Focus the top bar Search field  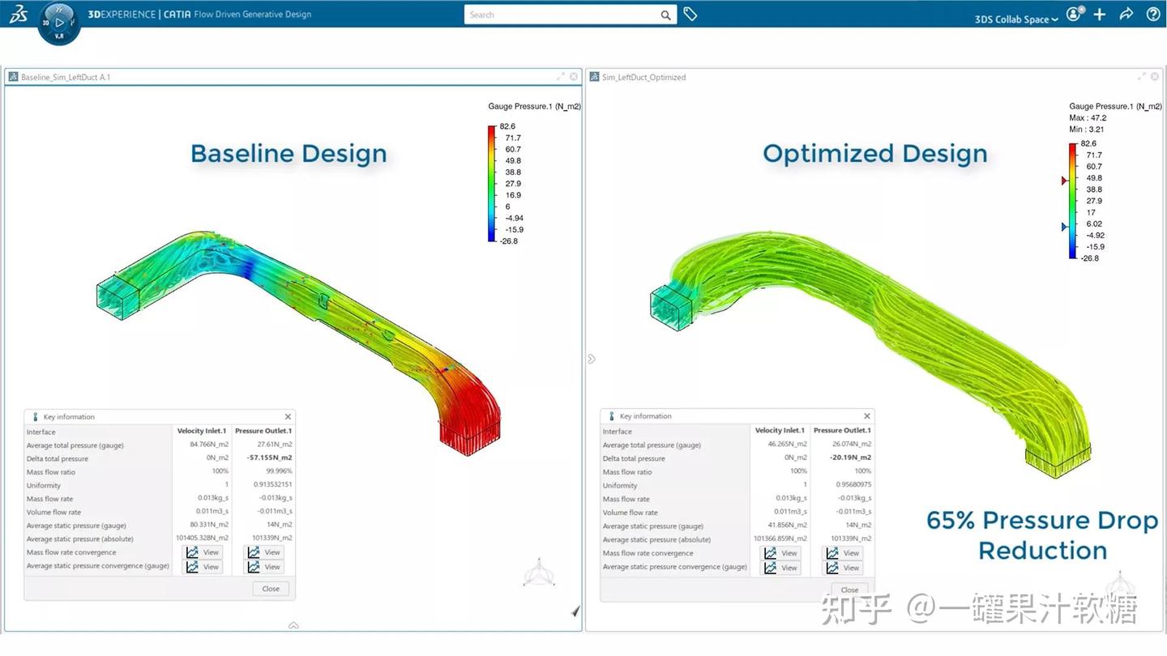[562, 15]
